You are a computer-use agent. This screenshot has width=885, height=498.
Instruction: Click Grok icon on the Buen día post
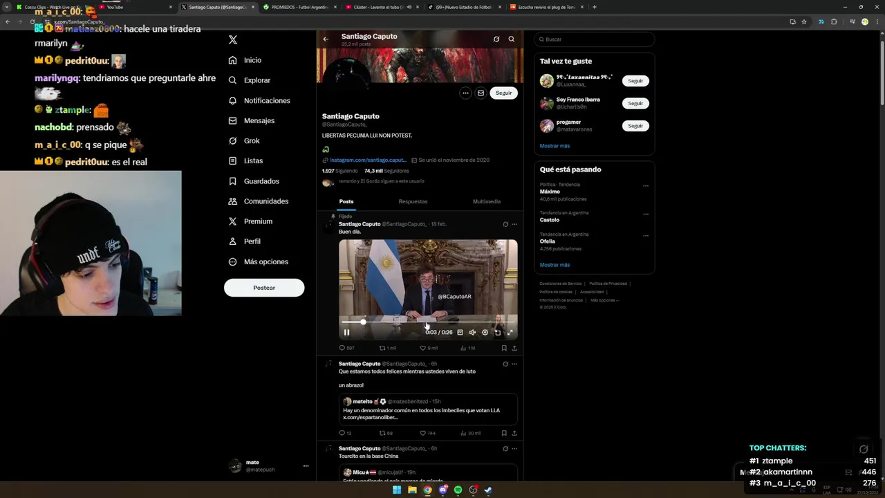[x=505, y=224]
